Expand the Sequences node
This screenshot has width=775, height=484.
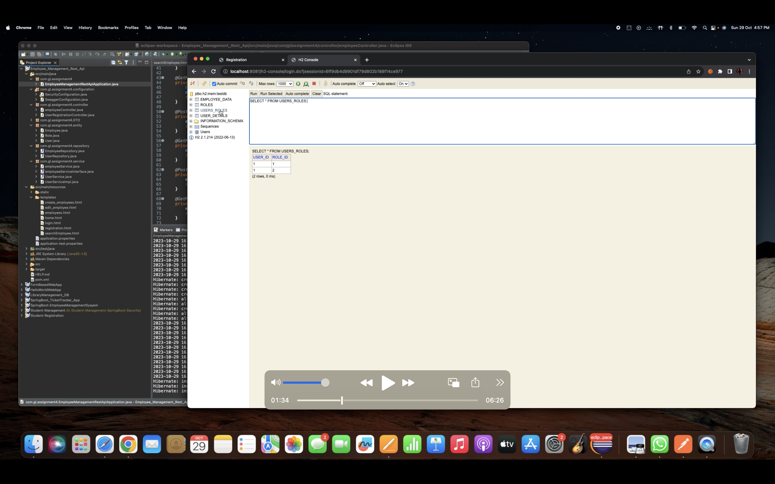coord(191,126)
